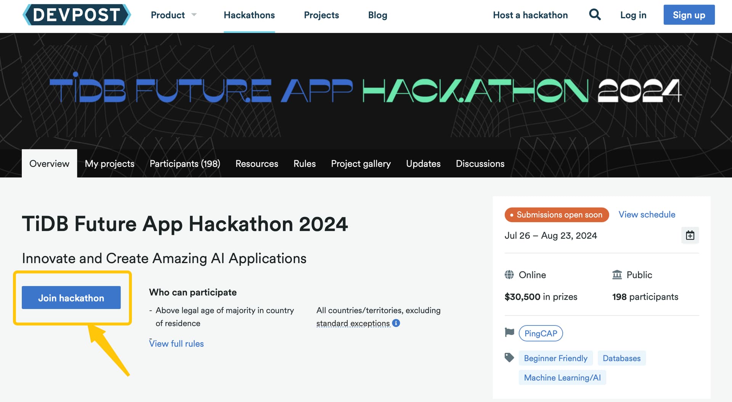
Task: Click the Who can participate heading
Action: tap(193, 292)
